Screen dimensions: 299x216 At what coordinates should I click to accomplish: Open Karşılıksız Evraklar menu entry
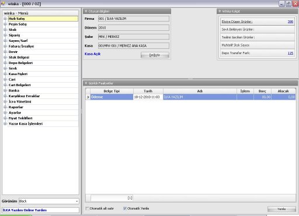point(24,96)
